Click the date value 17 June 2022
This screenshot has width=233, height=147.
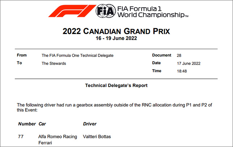tap(188, 64)
